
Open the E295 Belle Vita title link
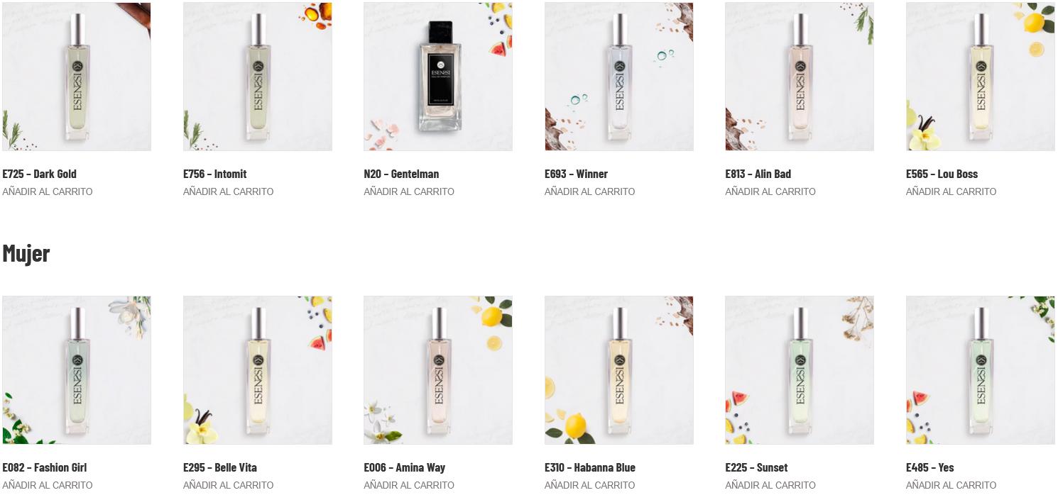(x=220, y=467)
